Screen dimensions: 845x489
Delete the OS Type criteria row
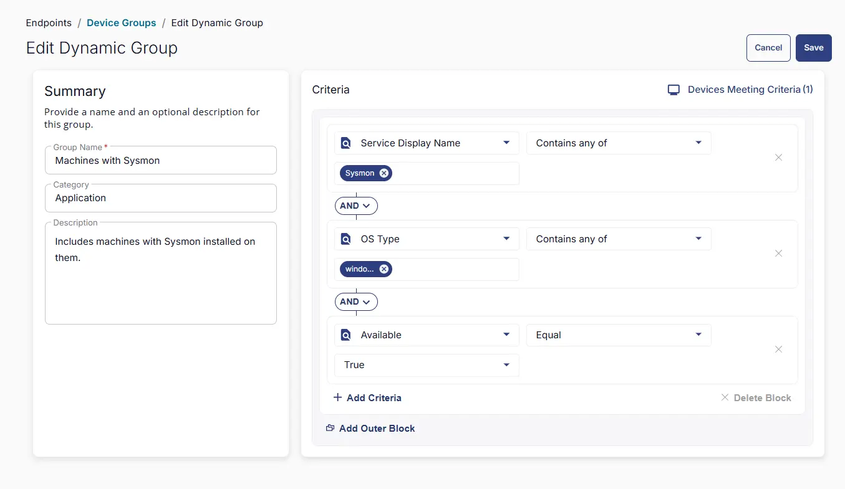click(x=778, y=254)
